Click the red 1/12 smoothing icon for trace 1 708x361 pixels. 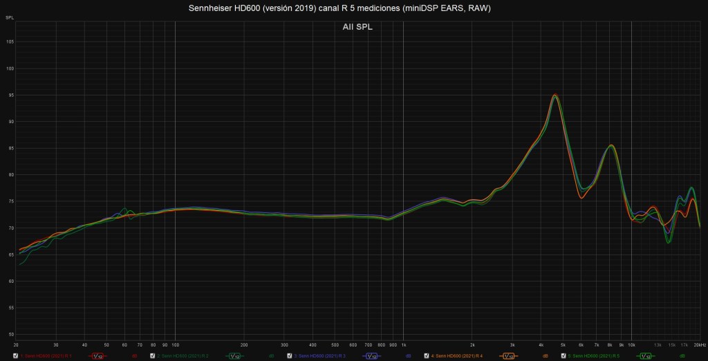(x=97, y=356)
